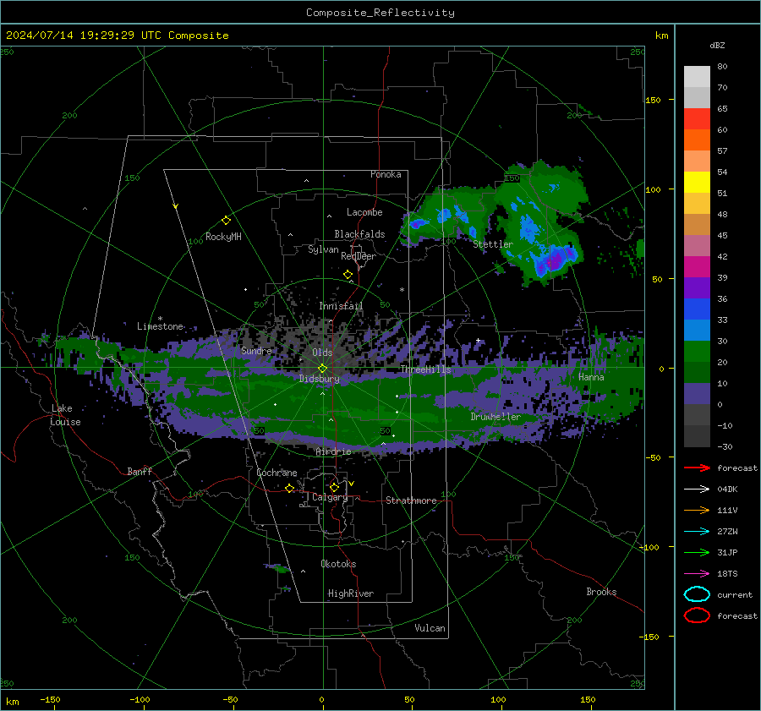Click the HighRiver town label

click(351, 593)
